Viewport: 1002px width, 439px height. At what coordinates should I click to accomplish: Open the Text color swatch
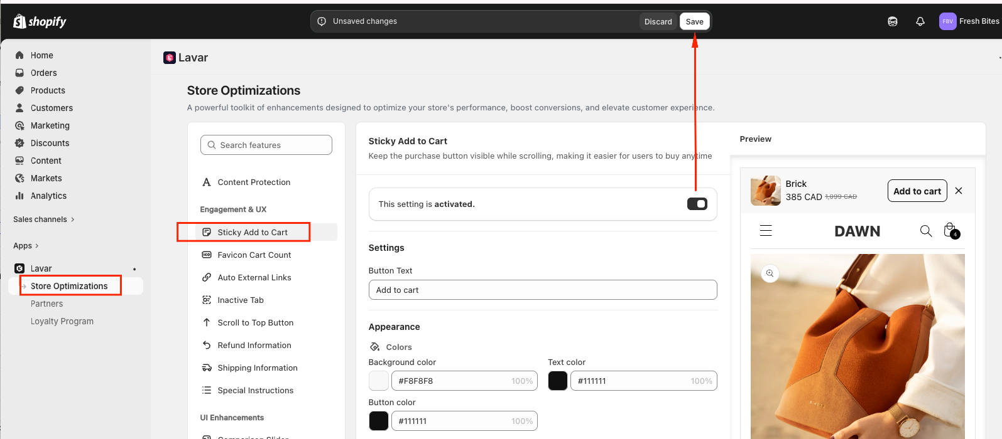(x=558, y=381)
